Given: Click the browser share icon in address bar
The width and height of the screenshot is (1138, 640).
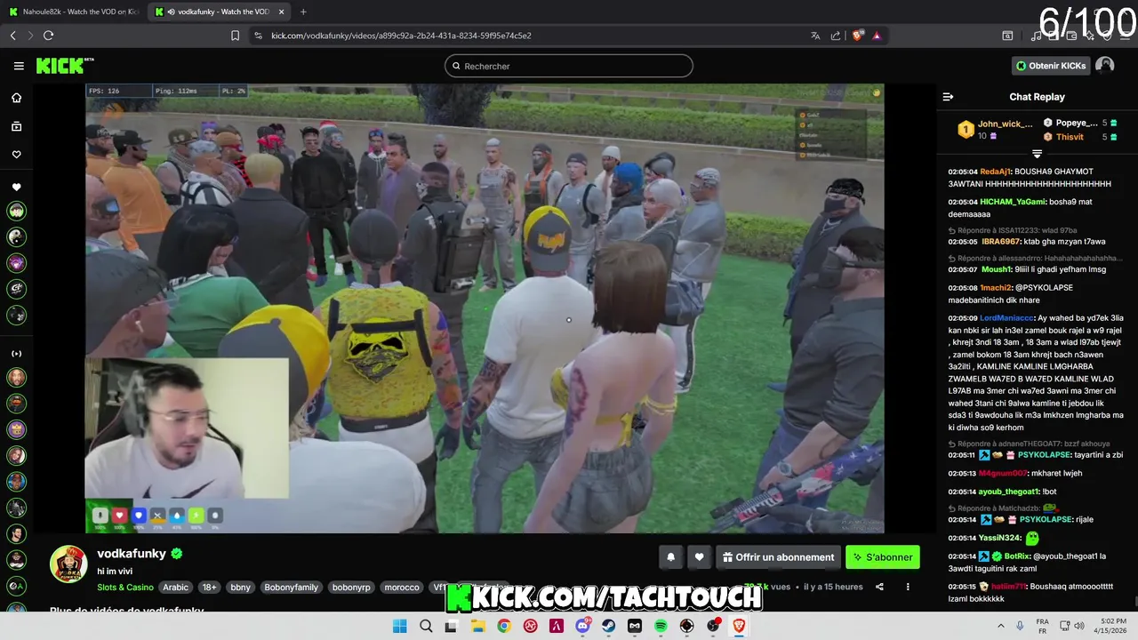Looking at the screenshot, I should tap(836, 36).
